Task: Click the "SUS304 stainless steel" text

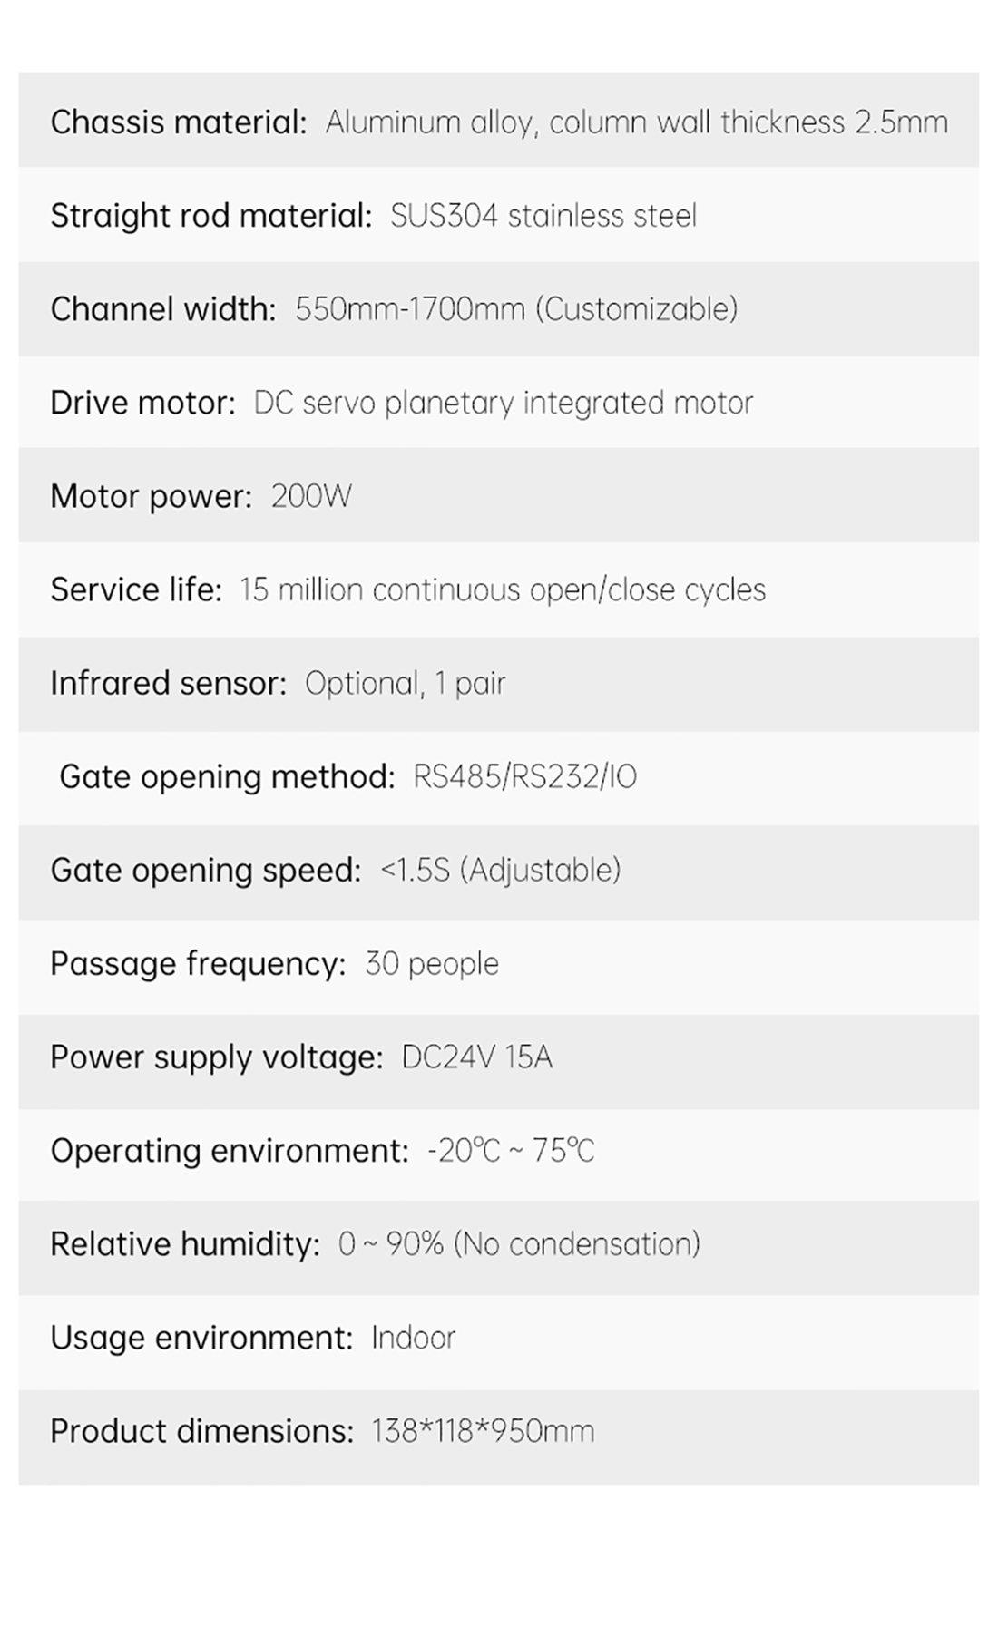Action: pos(543,216)
